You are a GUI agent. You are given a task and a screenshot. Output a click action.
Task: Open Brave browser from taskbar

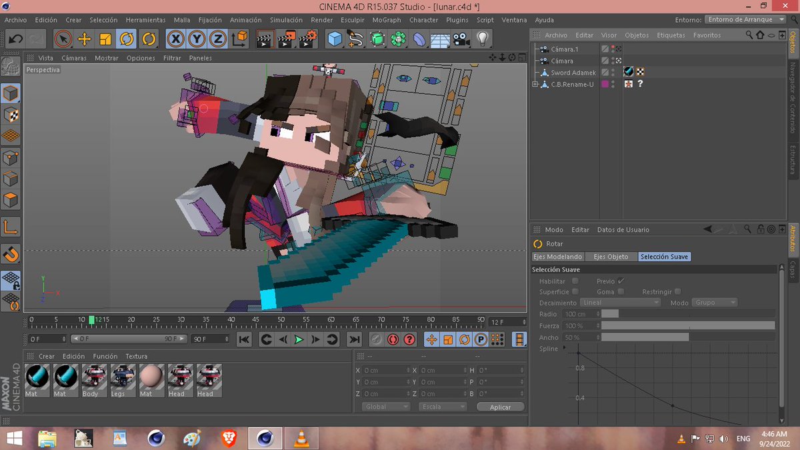(229, 438)
